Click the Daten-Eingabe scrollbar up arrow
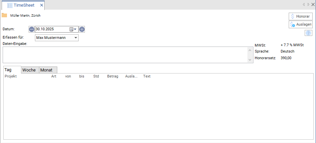 (x=250, y=50)
